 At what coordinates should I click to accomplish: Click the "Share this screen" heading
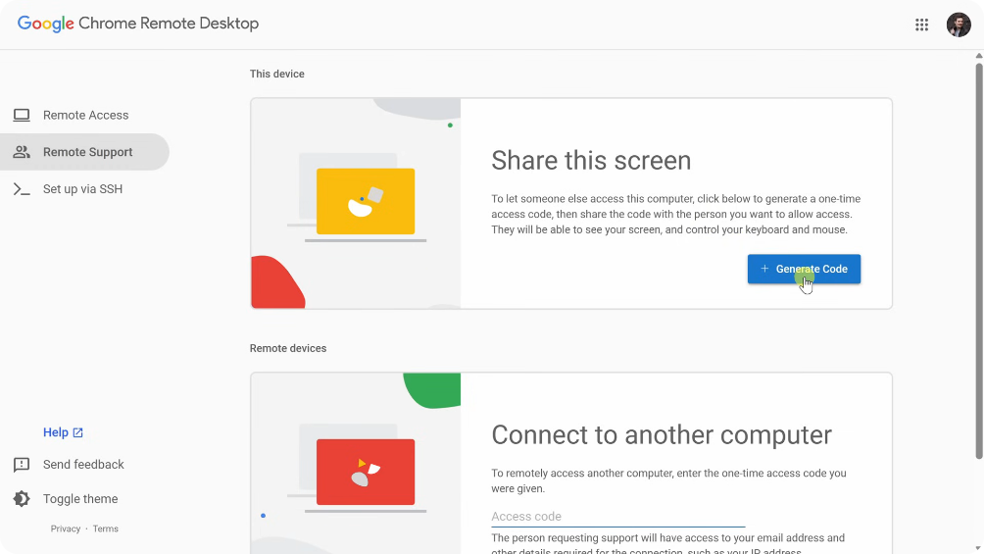pos(591,160)
